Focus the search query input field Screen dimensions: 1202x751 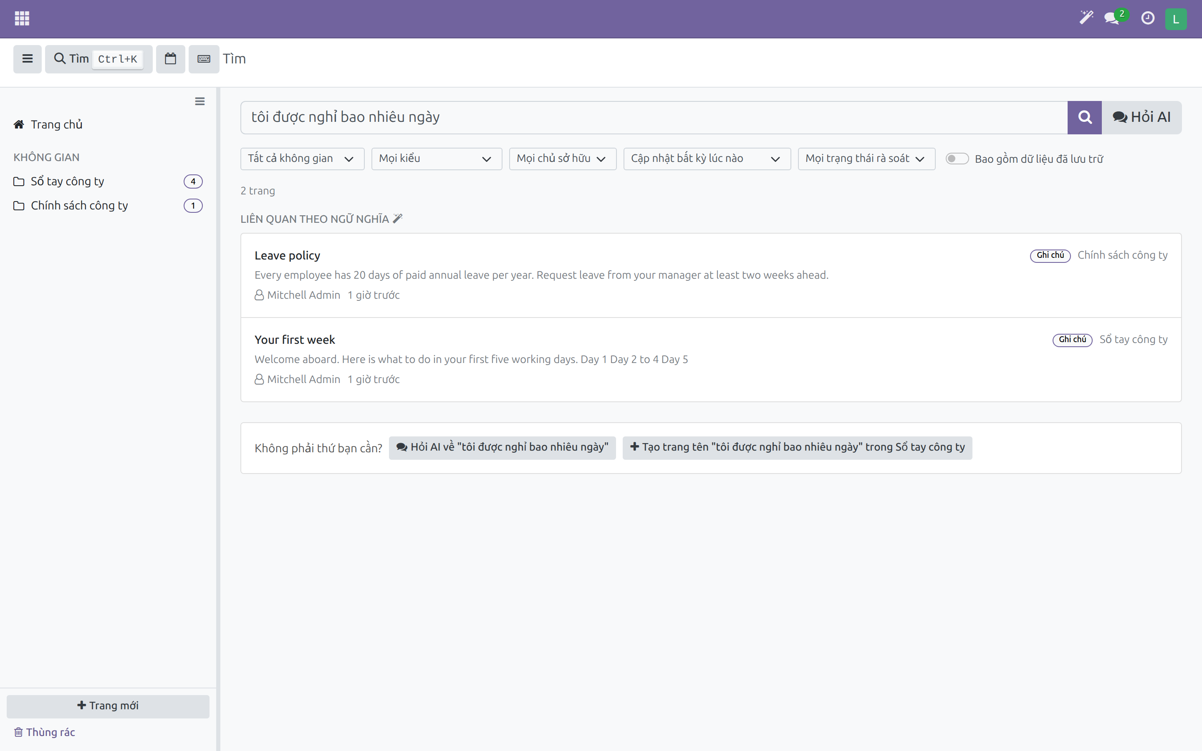(654, 117)
